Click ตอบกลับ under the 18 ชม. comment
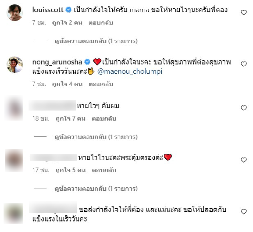Viewport: 253px width, 232px height. 104,118
